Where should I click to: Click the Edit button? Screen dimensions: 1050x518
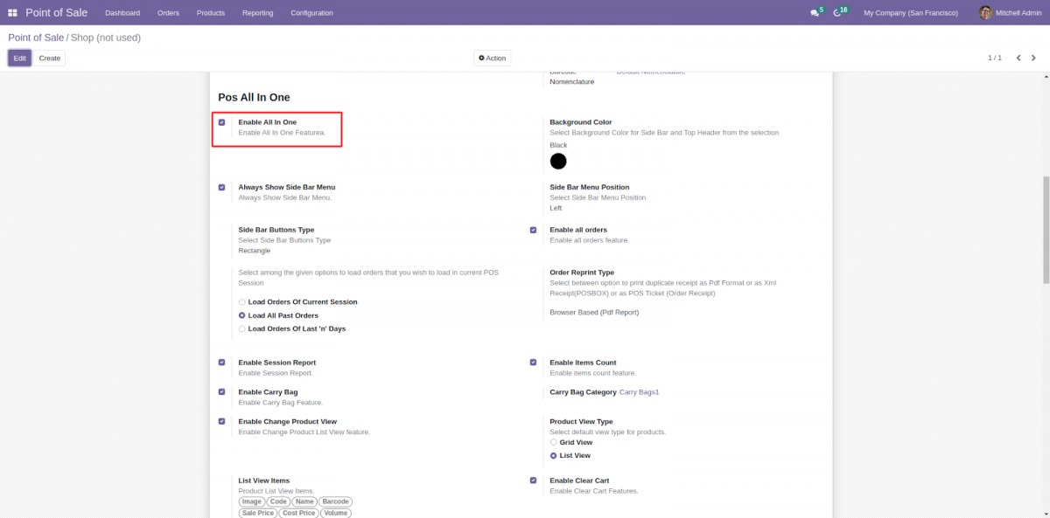click(19, 58)
